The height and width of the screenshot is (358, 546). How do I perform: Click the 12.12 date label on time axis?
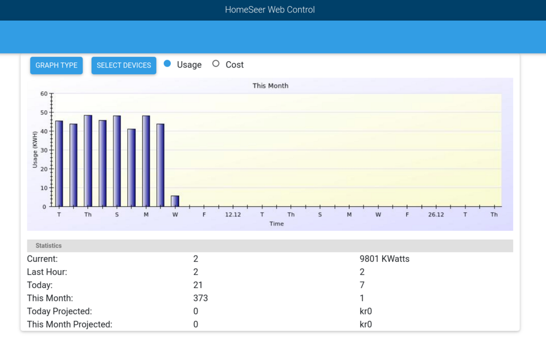pyautogui.click(x=233, y=214)
